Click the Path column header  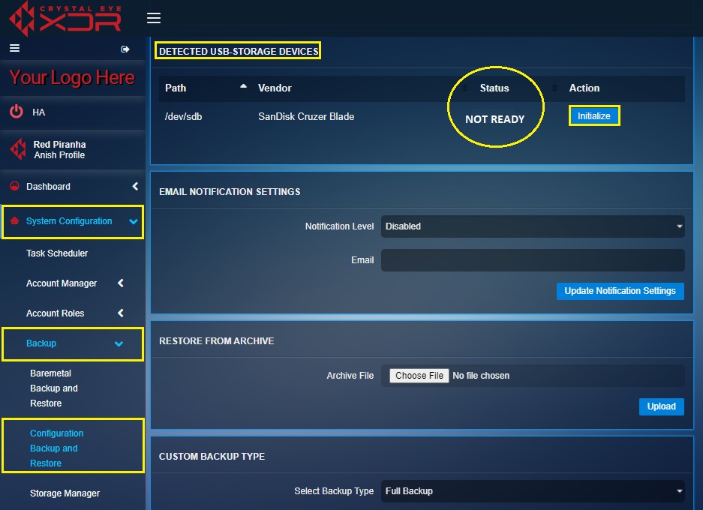click(176, 88)
